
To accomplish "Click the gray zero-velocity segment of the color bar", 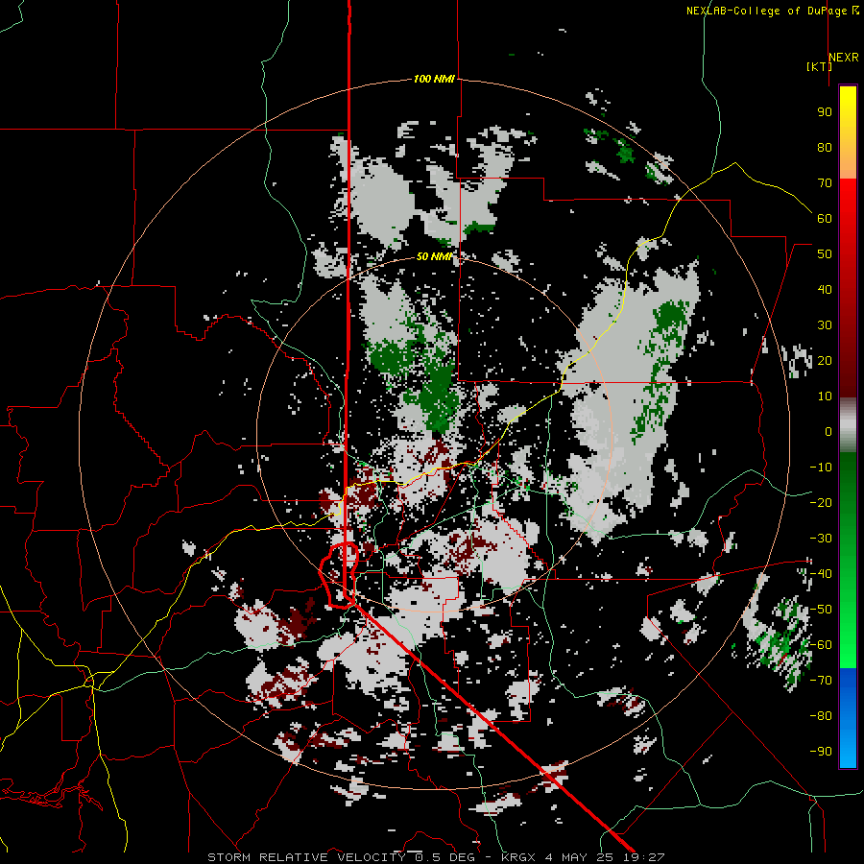I will point(848,425).
